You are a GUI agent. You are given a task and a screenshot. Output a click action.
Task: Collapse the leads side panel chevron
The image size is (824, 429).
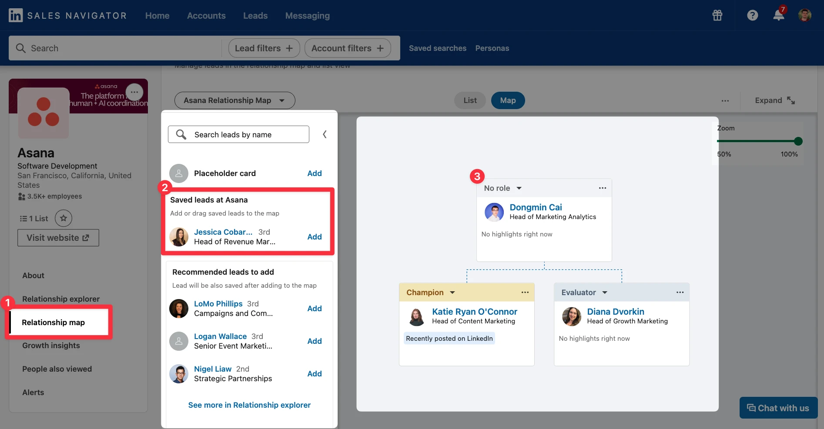tap(325, 134)
